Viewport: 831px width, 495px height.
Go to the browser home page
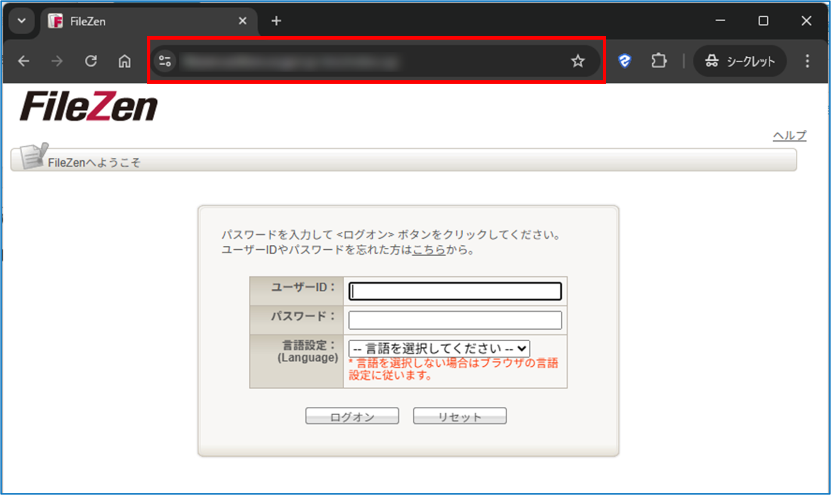click(125, 61)
